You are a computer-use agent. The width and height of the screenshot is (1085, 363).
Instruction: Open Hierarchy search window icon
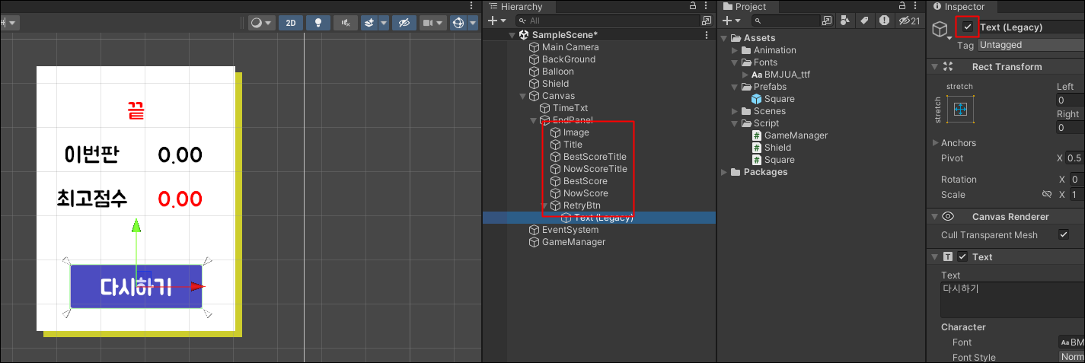click(706, 21)
